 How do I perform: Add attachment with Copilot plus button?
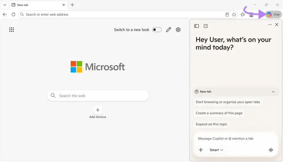coord(201,150)
